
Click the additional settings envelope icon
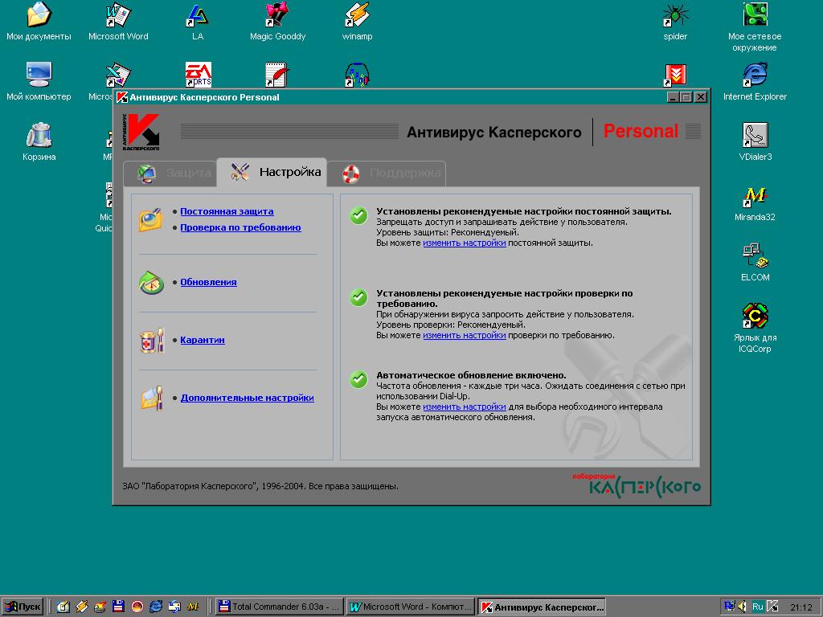point(152,398)
